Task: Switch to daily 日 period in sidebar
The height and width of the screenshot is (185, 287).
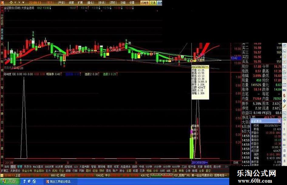Action: coord(284,151)
